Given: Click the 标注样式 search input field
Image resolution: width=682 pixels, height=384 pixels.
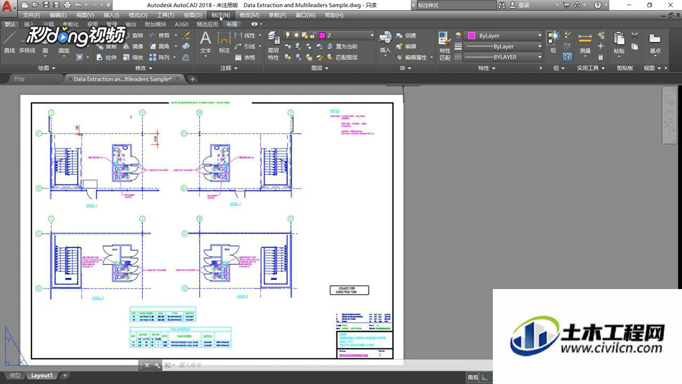Looking at the screenshot, I should [456, 5].
